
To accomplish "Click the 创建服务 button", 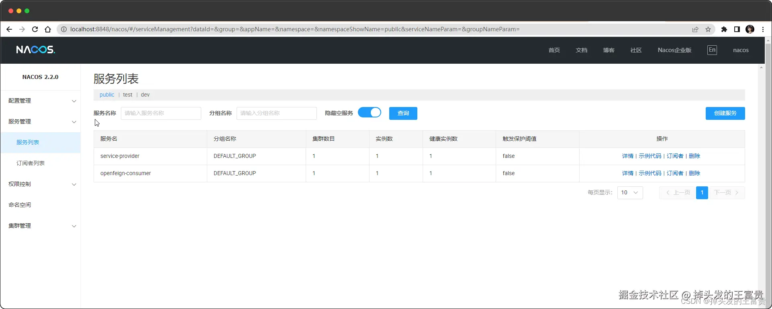I will click(x=725, y=113).
